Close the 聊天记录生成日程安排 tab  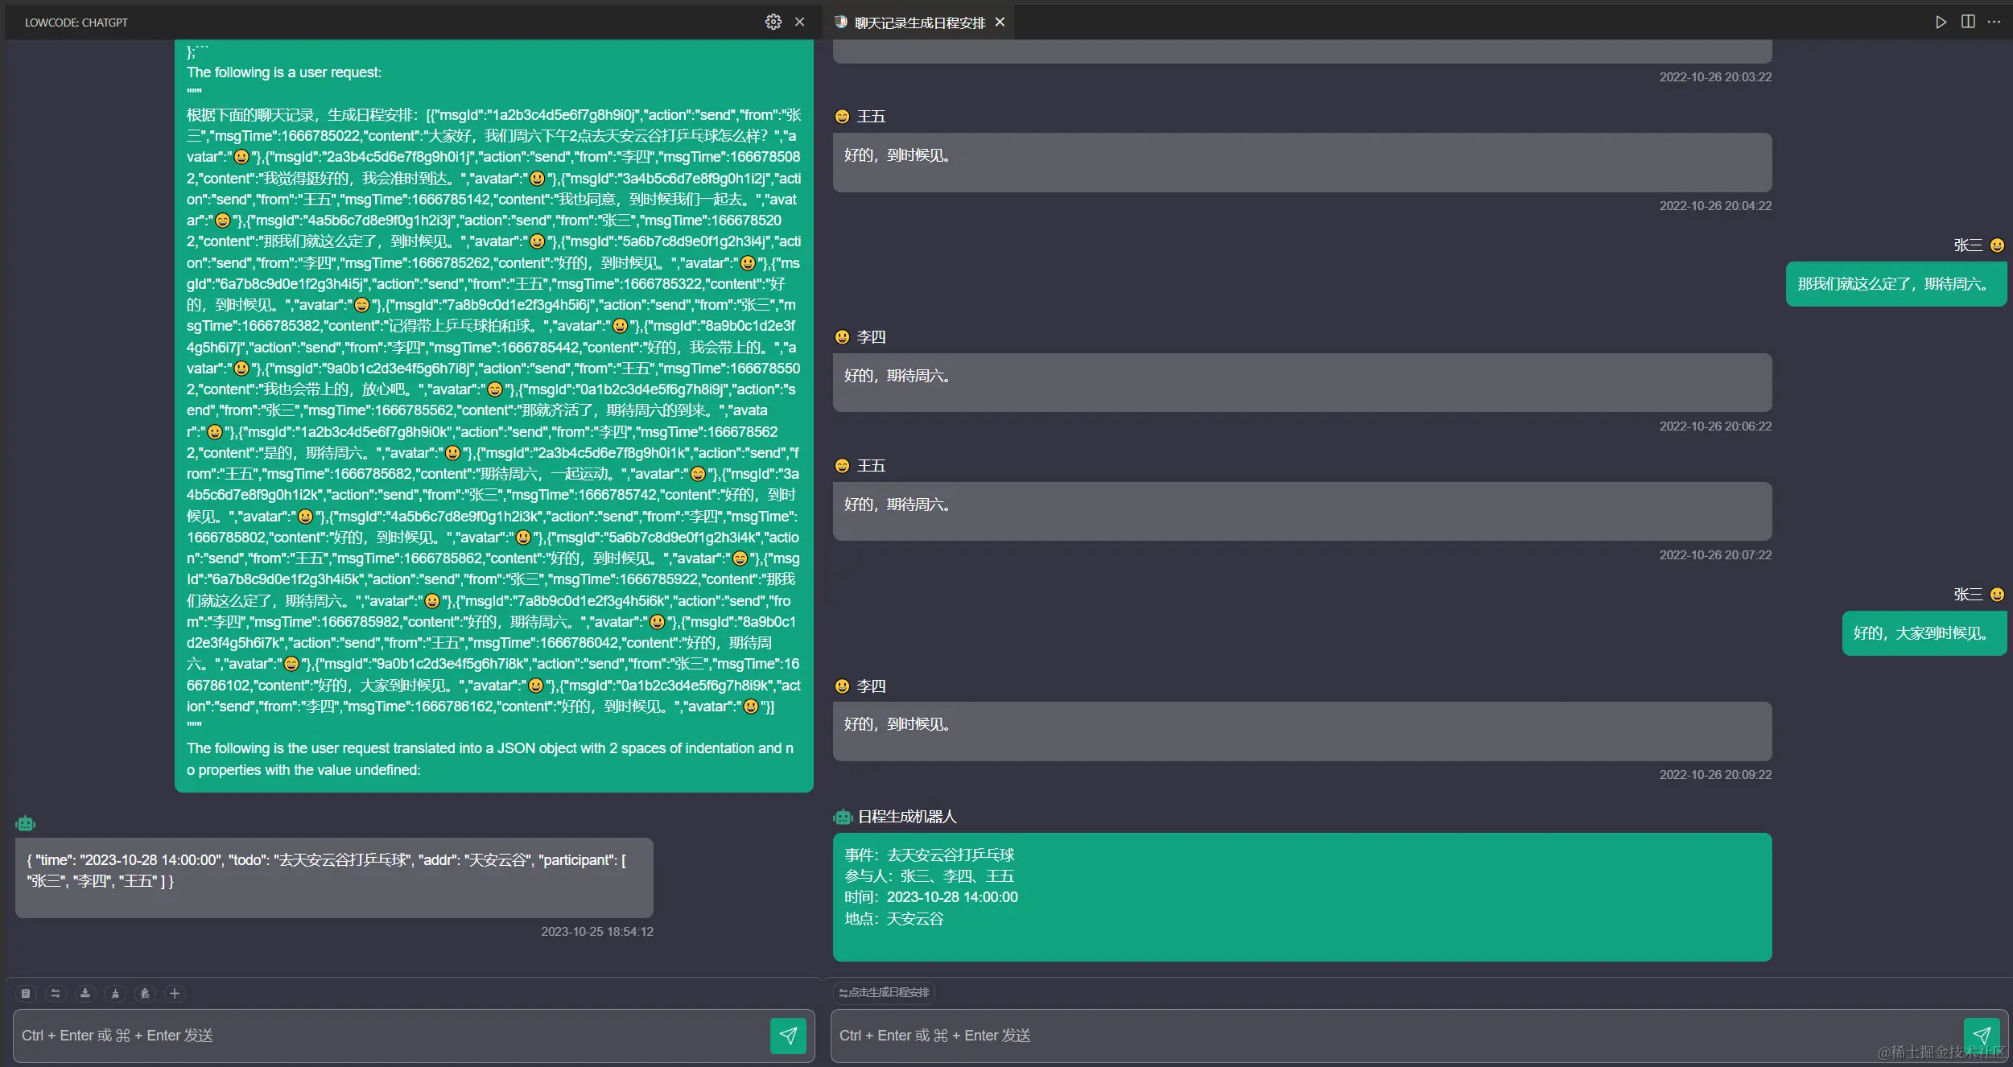tap(1000, 22)
